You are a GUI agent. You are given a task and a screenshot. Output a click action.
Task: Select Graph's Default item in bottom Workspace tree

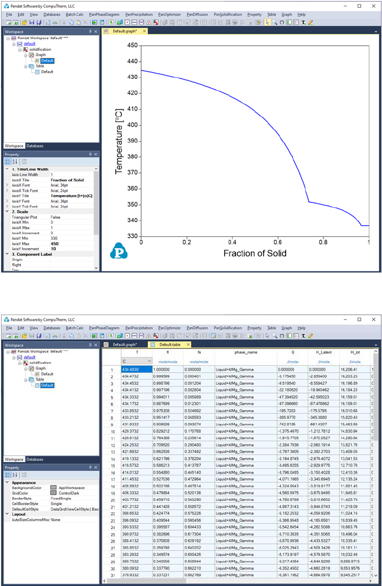coord(47,374)
